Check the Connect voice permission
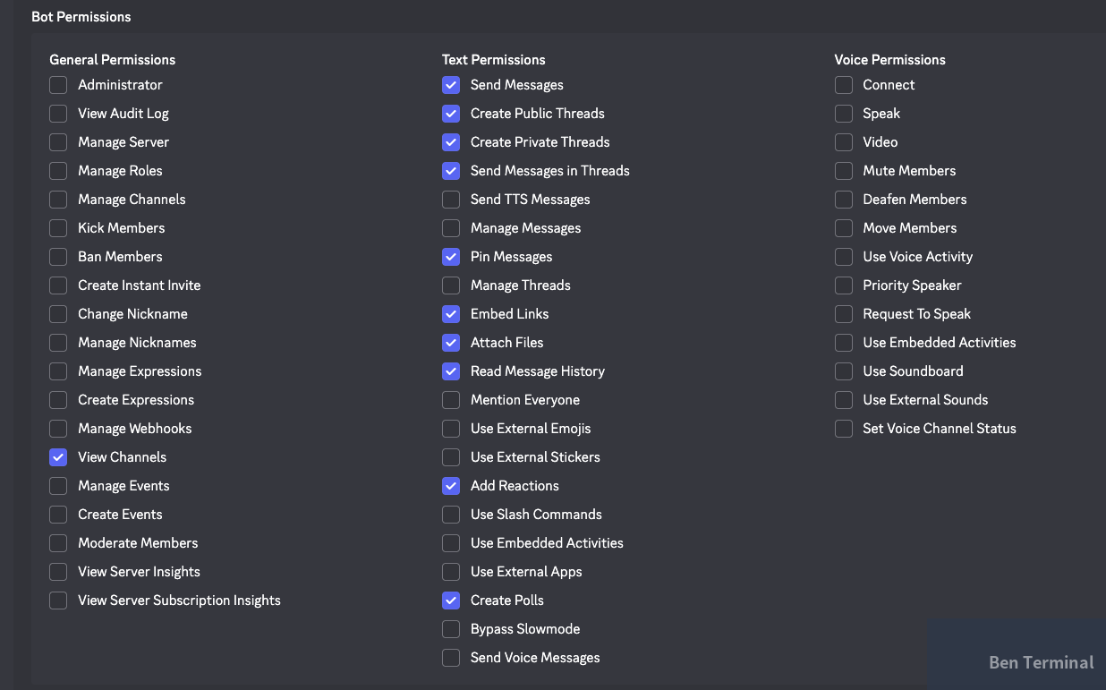Viewport: 1106px width, 690px height. pos(843,85)
